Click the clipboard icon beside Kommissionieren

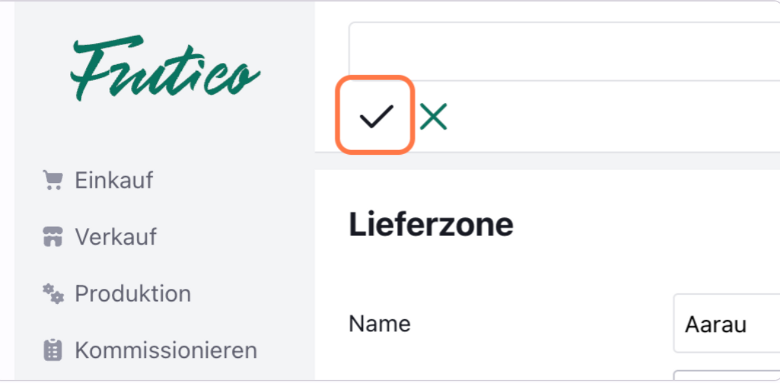[53, 350]
